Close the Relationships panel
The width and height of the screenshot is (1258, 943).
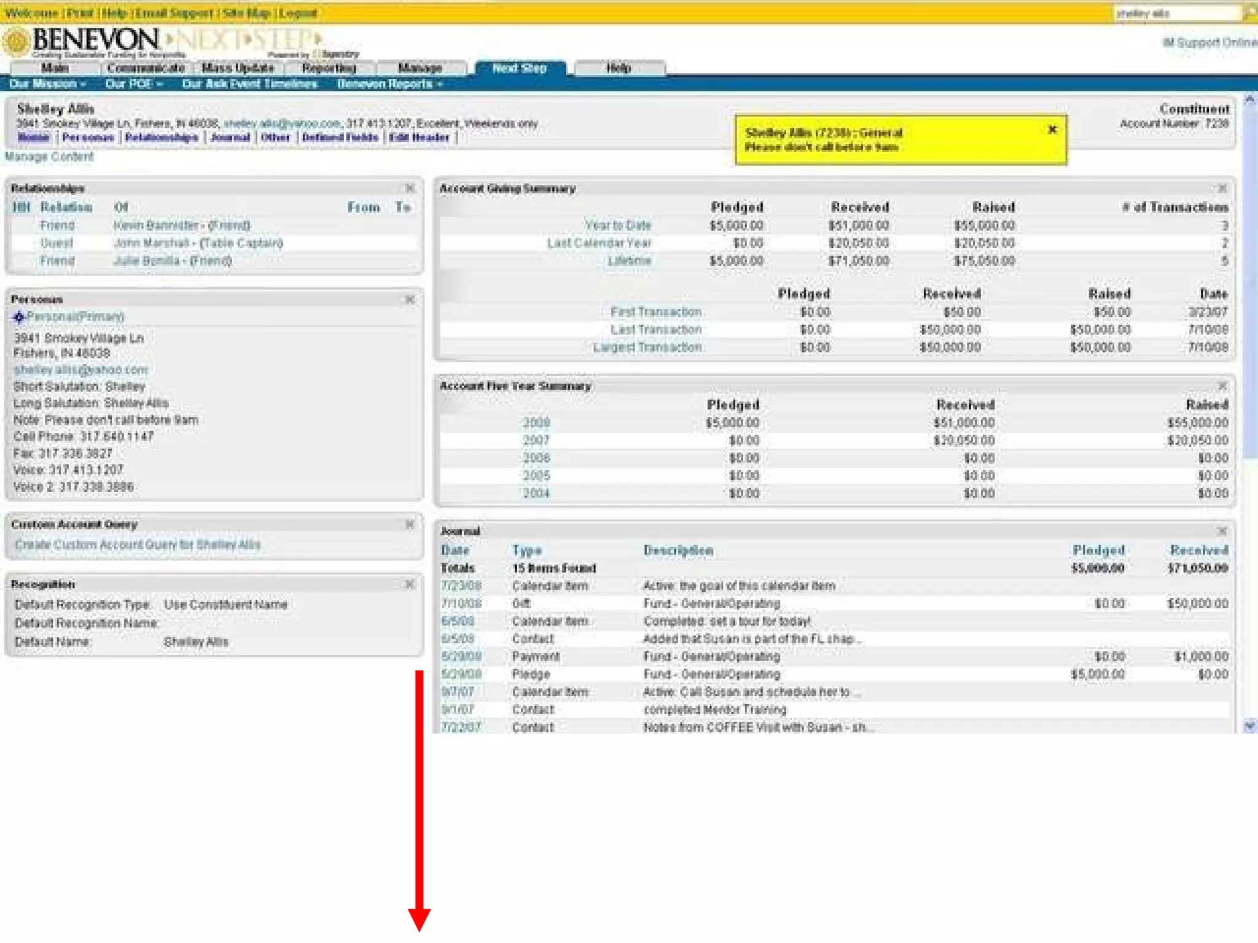410,188
